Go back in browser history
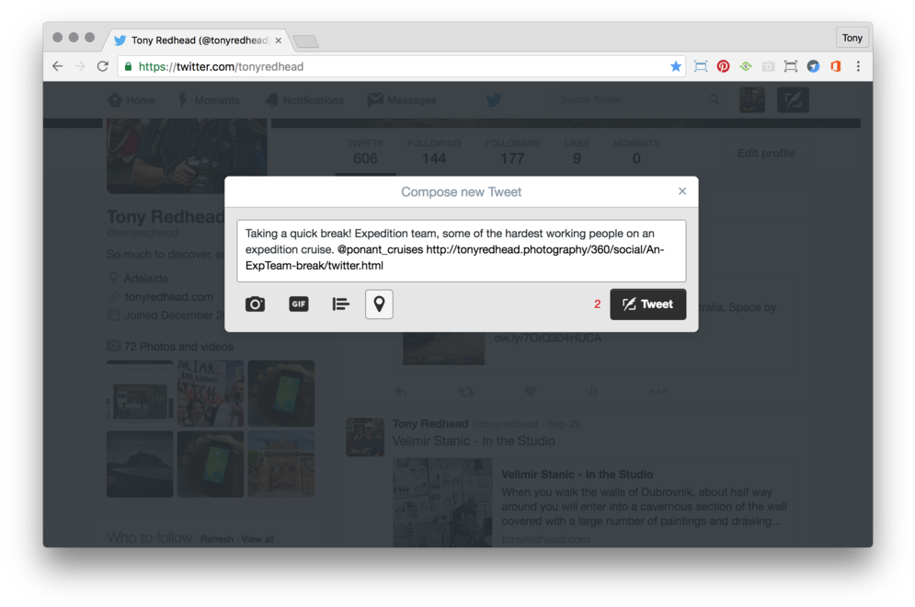The width and height of the screenshot is (915, 607). click(57, 66)
